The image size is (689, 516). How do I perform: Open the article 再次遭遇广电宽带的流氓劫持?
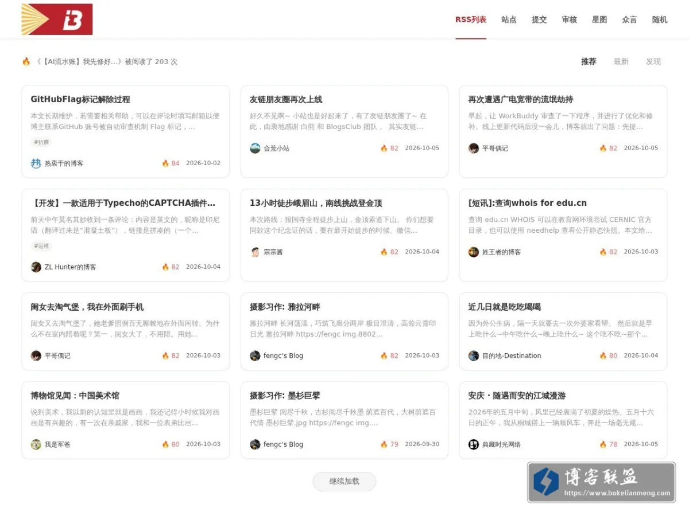point(521,99)
